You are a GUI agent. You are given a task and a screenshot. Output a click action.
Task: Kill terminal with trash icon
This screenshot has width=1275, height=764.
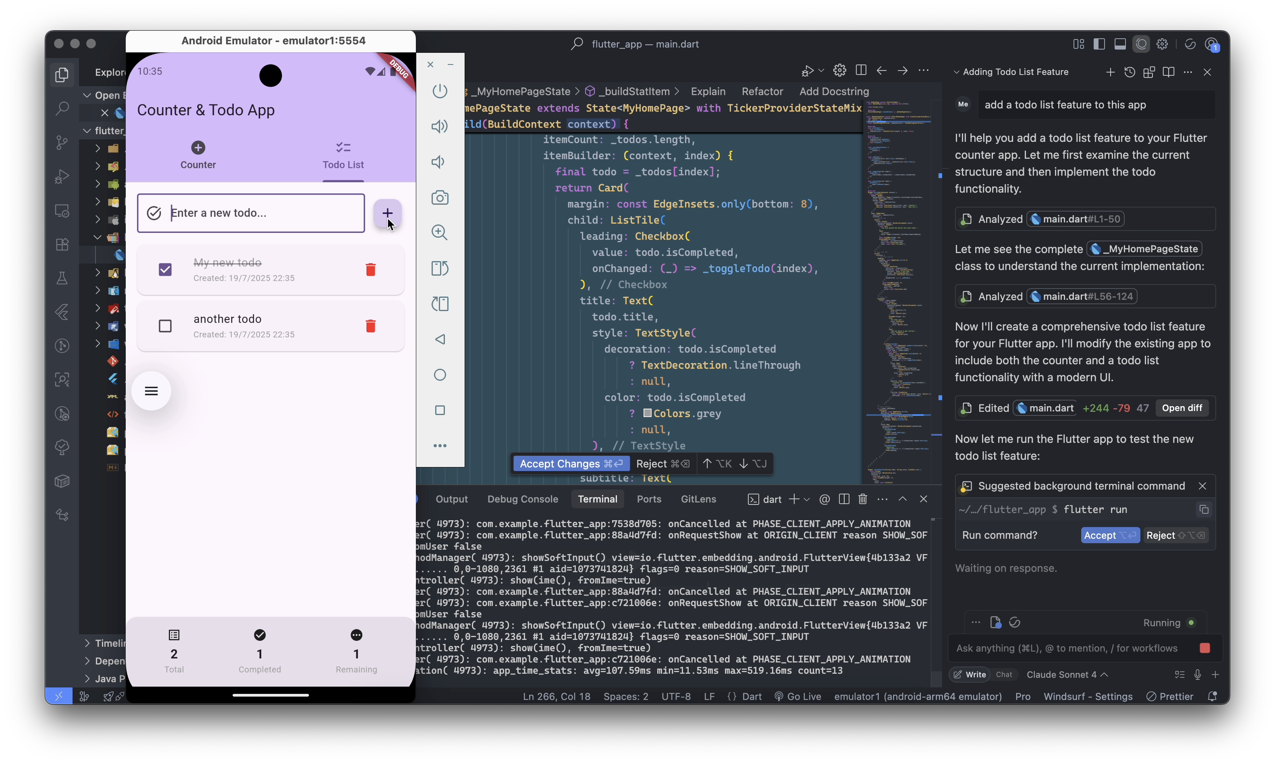point(862,499)
